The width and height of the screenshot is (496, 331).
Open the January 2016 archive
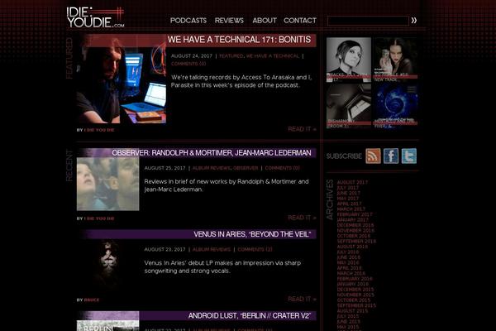tap(353, 285)
